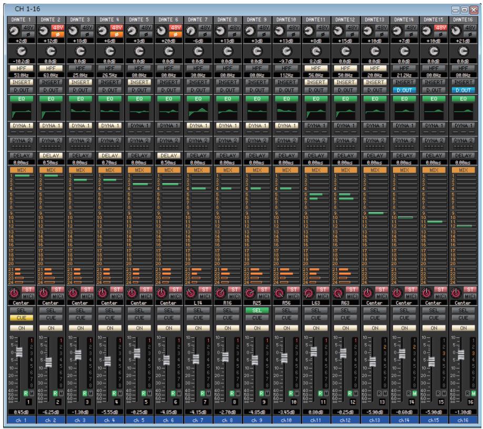Toggle the phase invert button on DANTE 4
The width and height of the screenshot is (483, 429).
coord(116,35)
